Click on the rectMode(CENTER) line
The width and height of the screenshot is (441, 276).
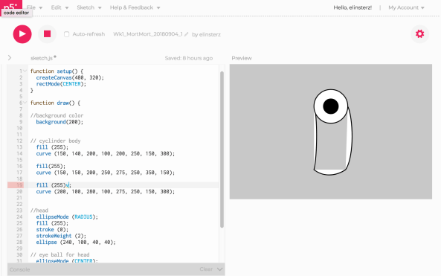click(x=61, y=84)
